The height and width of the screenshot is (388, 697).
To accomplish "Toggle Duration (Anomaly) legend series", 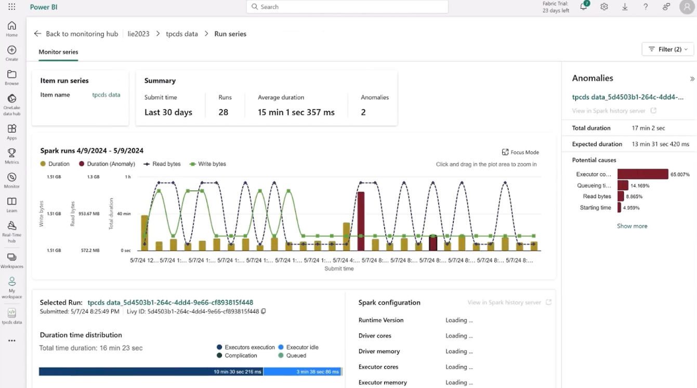I will tap(107, 164).
